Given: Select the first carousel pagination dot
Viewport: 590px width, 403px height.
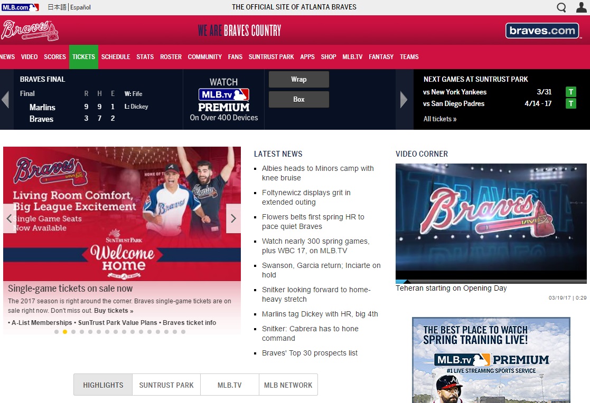Looking at the screenshot, I should click(x=57, y=332).
